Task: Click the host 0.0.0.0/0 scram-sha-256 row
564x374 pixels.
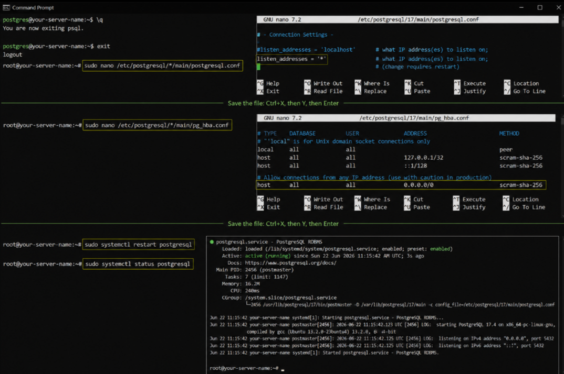Action: [401, 185]
